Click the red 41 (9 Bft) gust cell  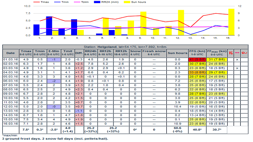pyautogui.click(x=197, y=60)
